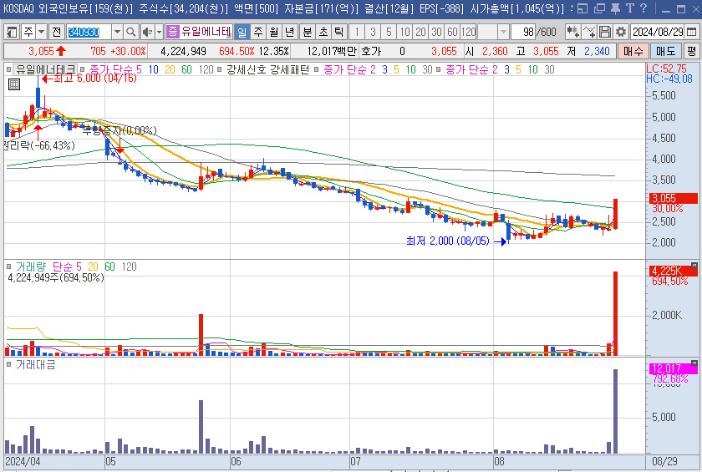Image resolution: width=702 pixels, height=472 pixels.
Task: Expand the stock code history dropdown
Action: pyautogui.click(x=117, y=32)
